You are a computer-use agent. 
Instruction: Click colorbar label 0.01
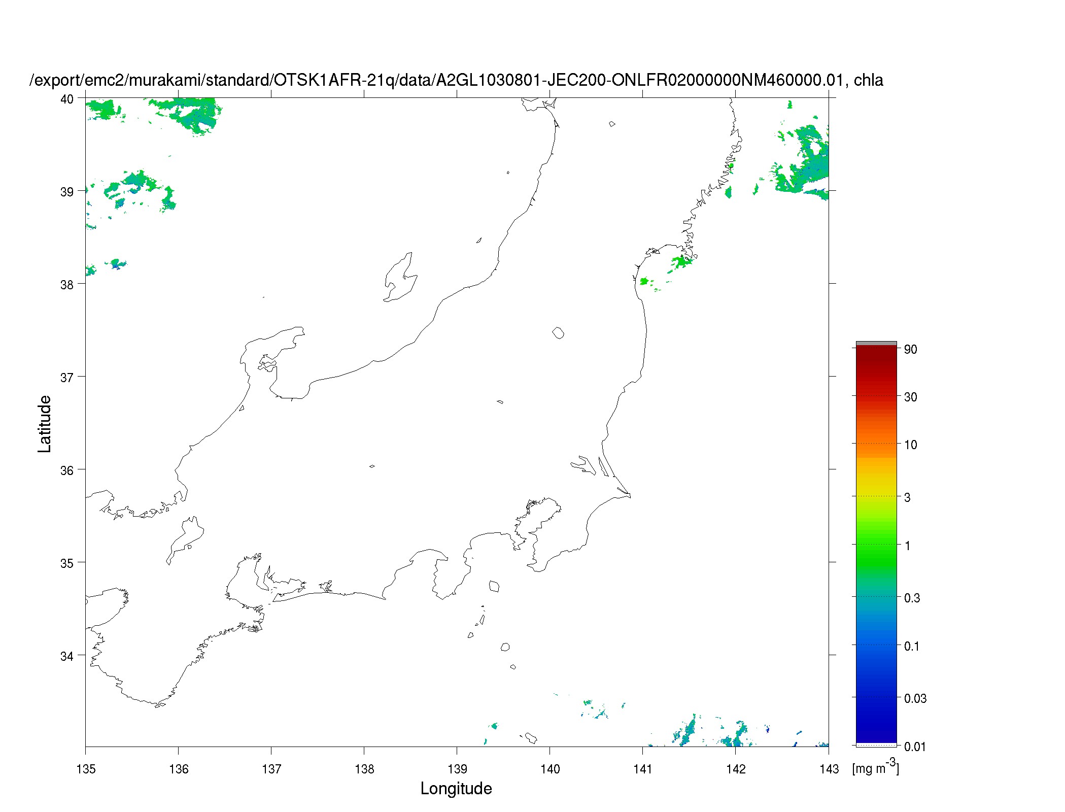915,747
